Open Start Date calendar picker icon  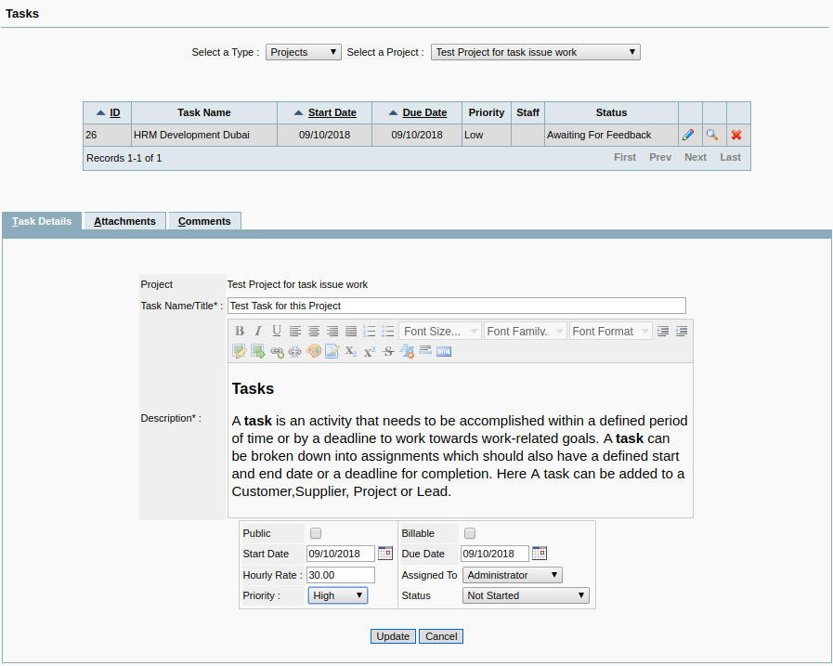click(385, 554)
